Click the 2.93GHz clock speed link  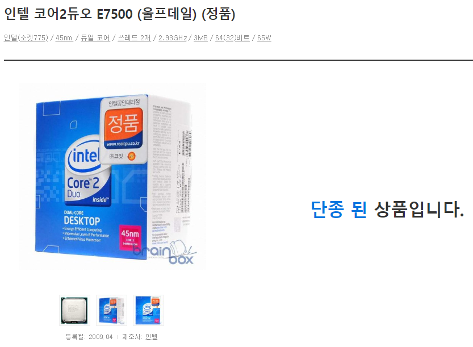pos(173,38)
